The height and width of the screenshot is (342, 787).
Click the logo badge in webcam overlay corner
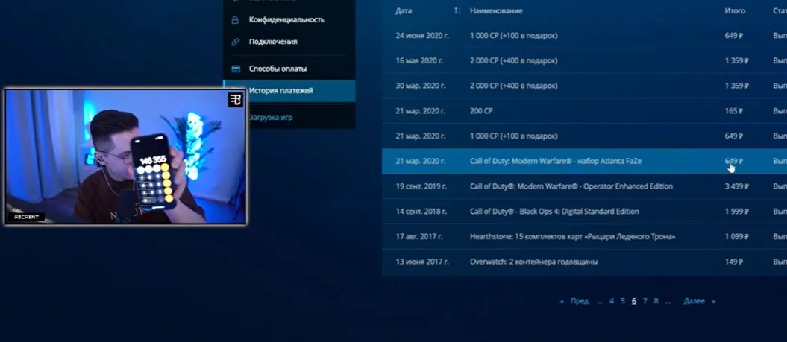coord(236,100)
